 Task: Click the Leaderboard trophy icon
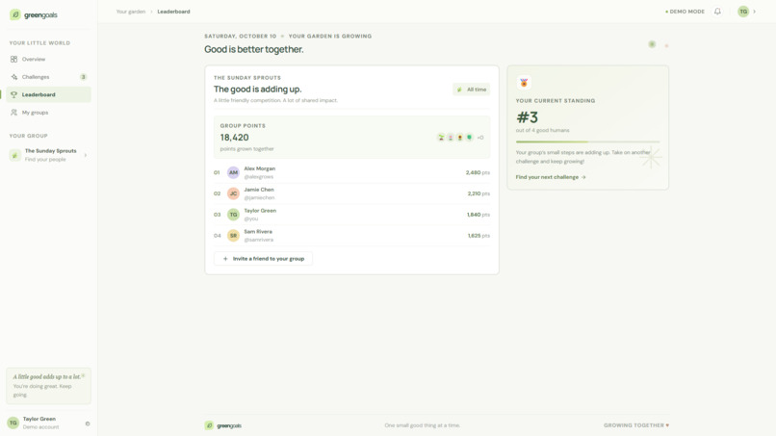(x=13, y=94)
